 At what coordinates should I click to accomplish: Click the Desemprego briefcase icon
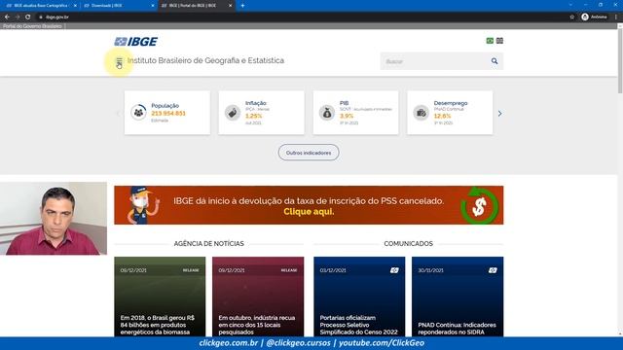click(x=421, y=113)
